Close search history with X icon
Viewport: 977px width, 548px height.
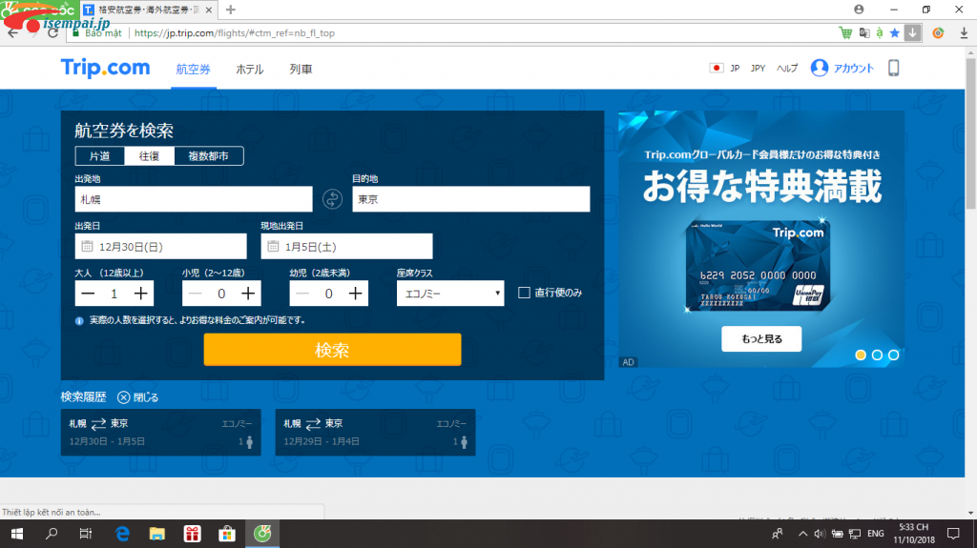tap(123, 397)
